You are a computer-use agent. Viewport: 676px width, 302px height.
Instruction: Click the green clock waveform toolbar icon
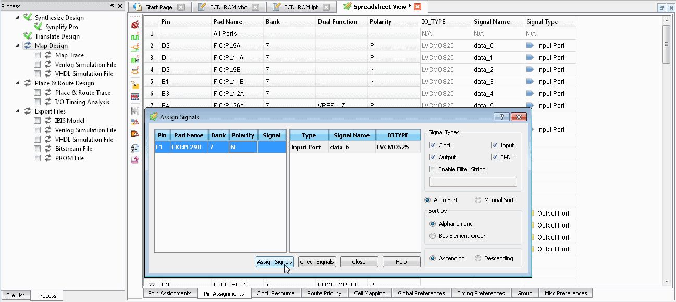tap(135, 37)
